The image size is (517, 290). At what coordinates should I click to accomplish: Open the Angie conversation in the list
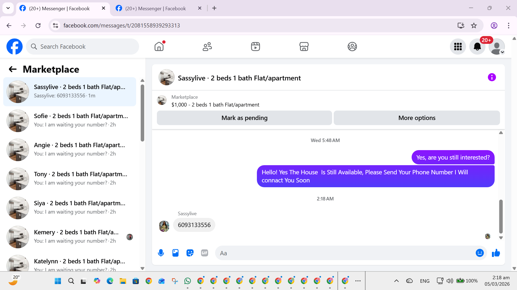tap(70, 150)
